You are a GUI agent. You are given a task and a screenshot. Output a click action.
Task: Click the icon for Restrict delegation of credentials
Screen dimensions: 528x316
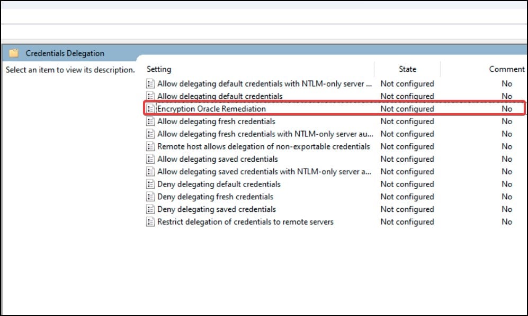pos(150,222)
